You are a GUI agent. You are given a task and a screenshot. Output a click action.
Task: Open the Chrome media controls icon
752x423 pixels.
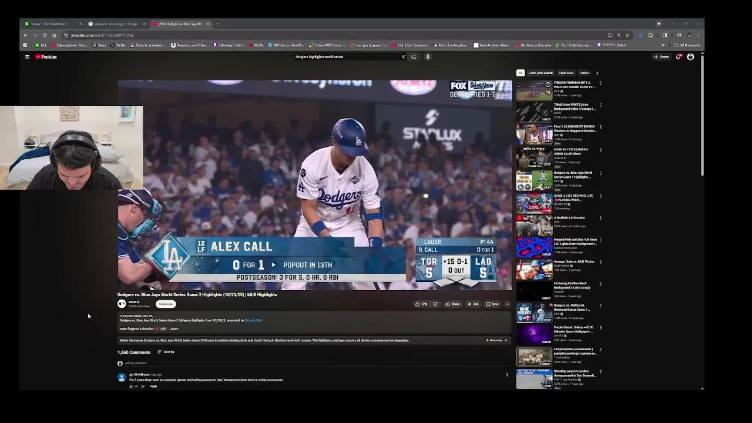(679, 35)
